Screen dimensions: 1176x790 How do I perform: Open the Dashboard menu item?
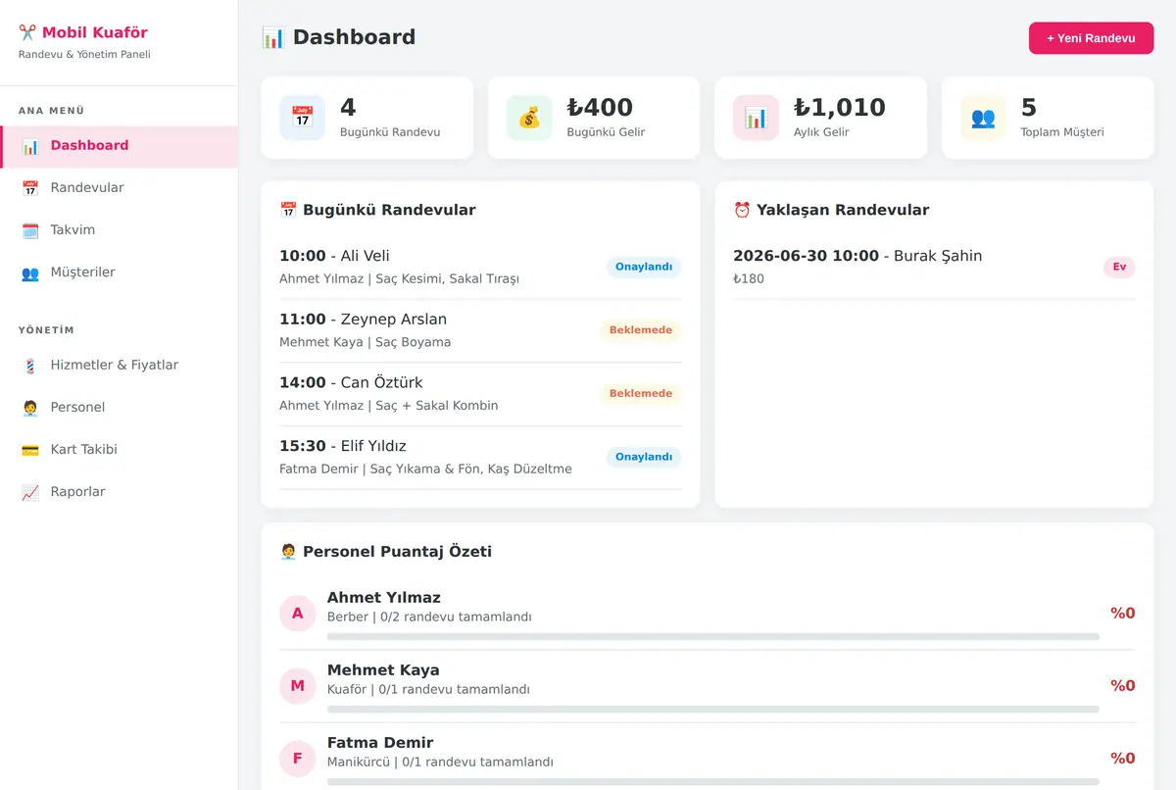pyautogui.click(x=119, y=147)
